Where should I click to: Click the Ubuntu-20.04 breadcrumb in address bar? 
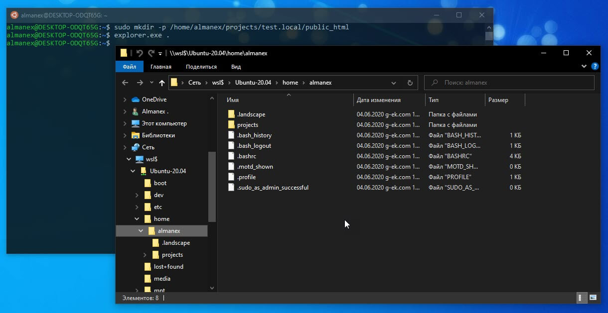253,83
